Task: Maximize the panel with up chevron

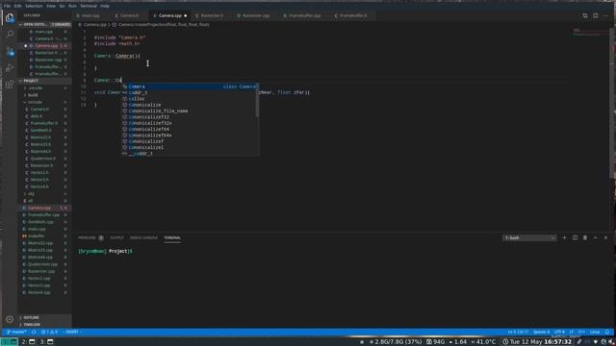Action: 595,237
